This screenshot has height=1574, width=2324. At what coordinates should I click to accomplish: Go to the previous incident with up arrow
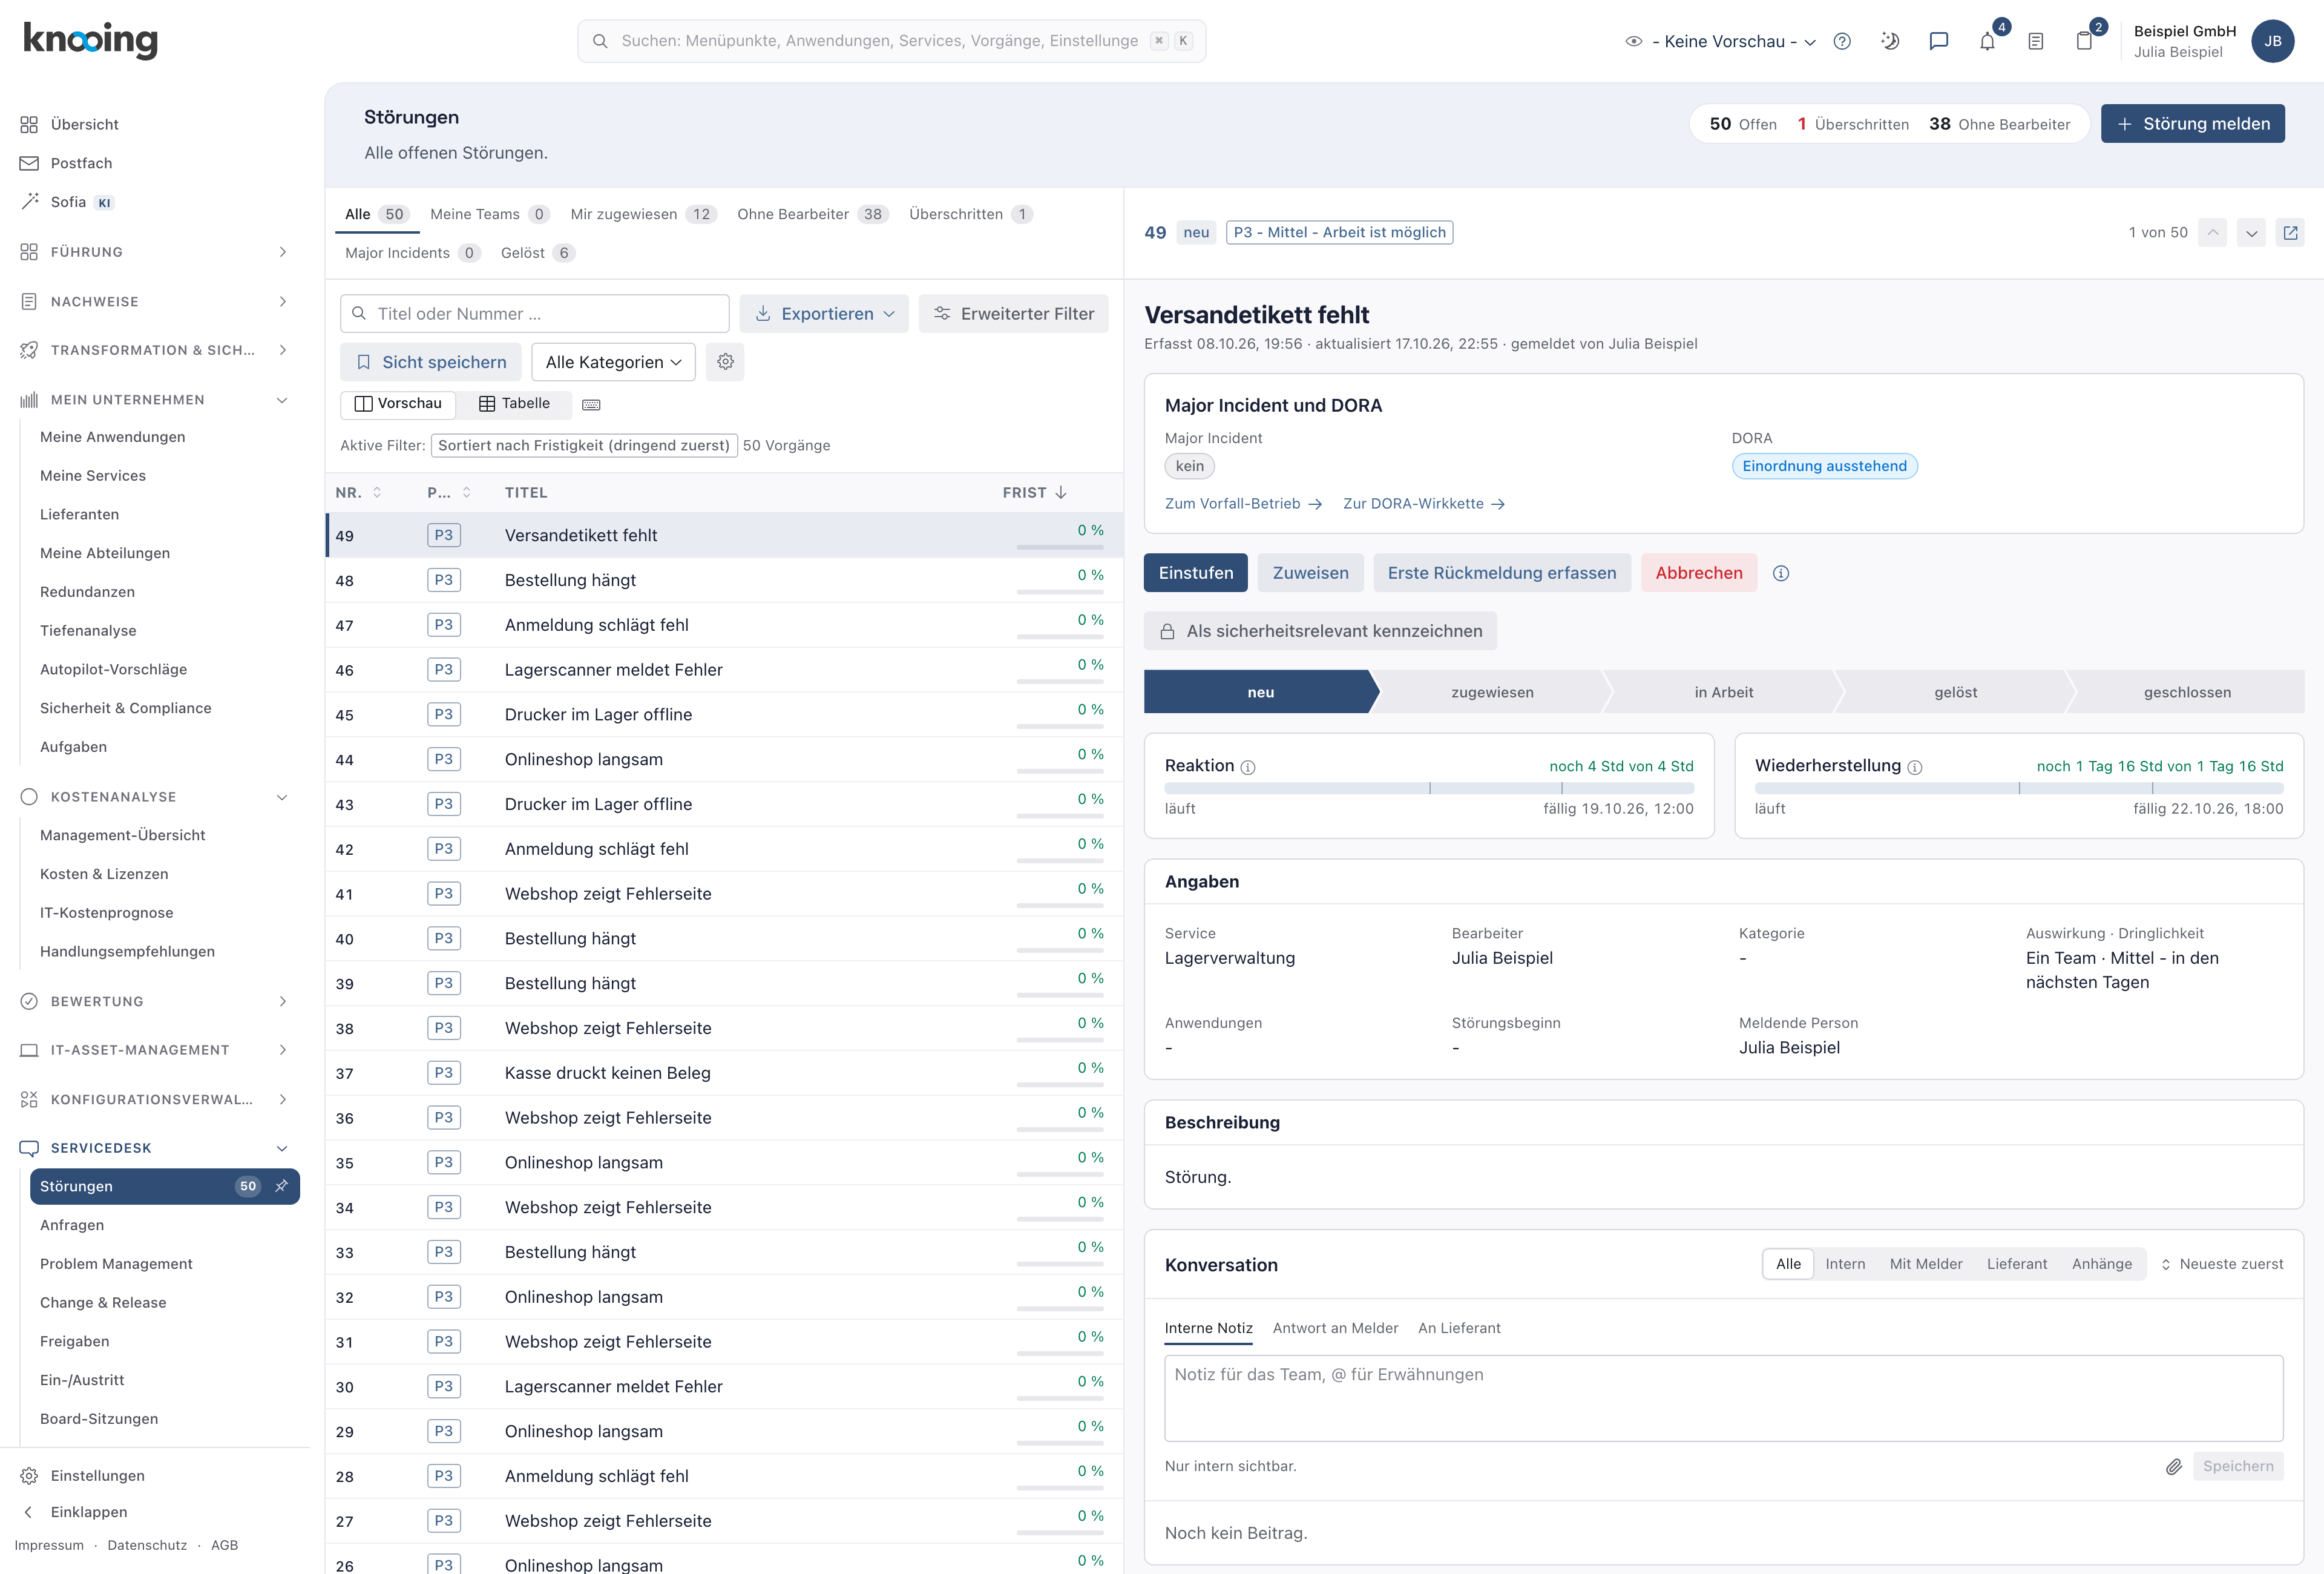2213,232
